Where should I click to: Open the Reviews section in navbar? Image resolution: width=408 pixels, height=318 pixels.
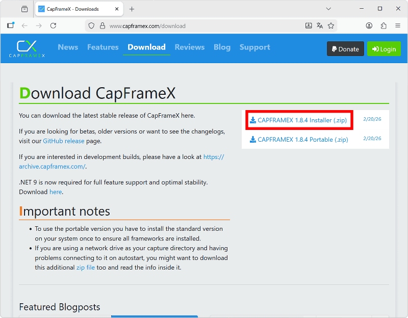pos(189,47)
